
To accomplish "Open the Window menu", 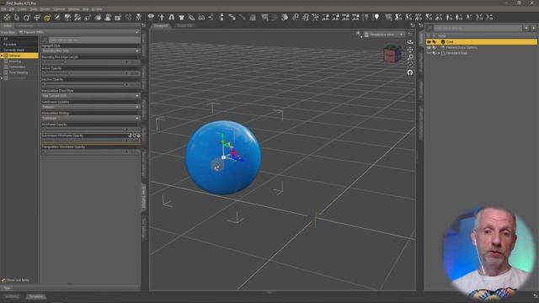I will [x=73, y=9].
